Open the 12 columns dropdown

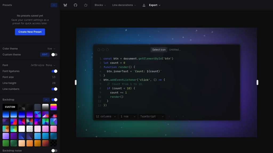[x=105, y=116]
